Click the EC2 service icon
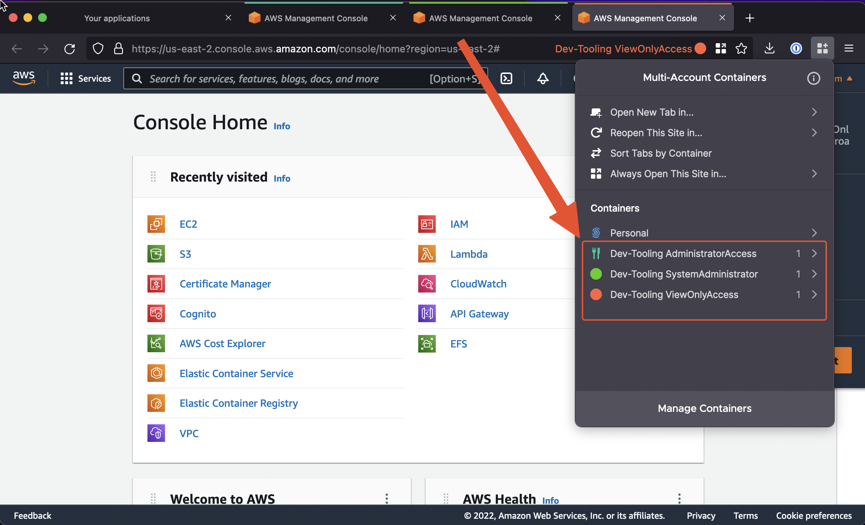The width and height of the screenshot is (865, 525). coord(156,224)
